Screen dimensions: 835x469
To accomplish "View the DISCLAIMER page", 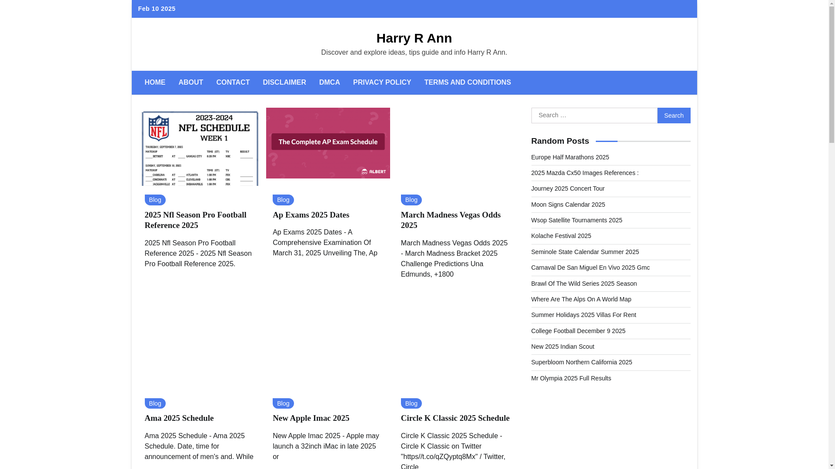I will click(284, 83).
